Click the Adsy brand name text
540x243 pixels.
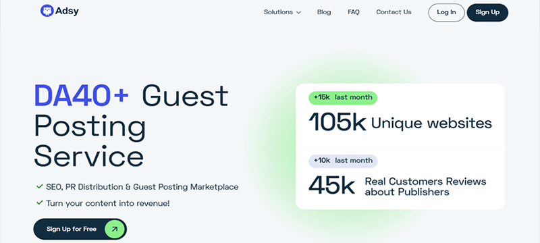tap(67, 11)
